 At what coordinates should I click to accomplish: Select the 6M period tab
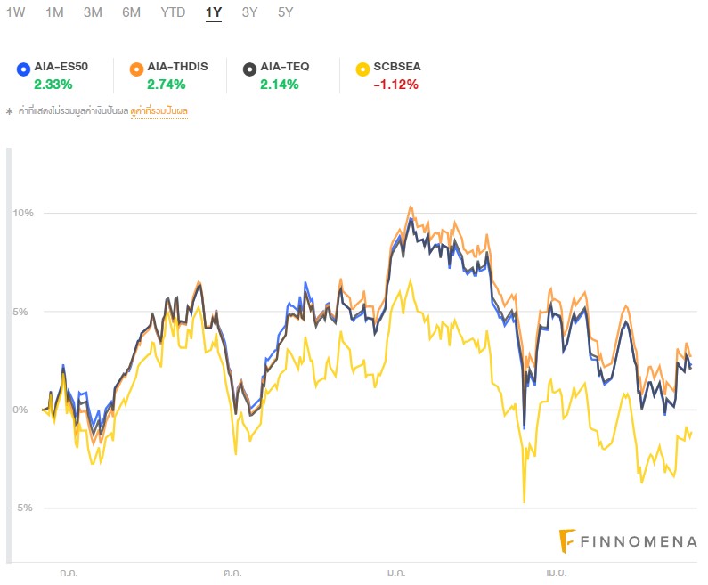[x=132, y=12]
